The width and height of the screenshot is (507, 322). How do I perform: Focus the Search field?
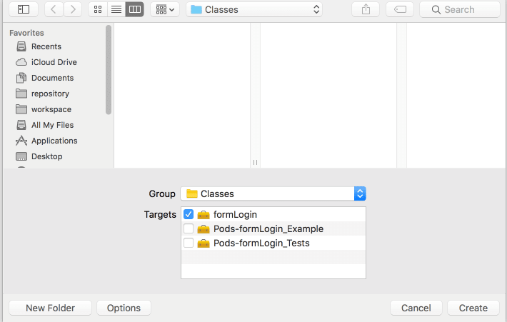[x=460, y=9]
